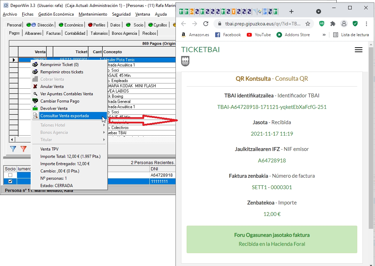Go back in the browser
375x266 pixels.
[x=183, y=24]
